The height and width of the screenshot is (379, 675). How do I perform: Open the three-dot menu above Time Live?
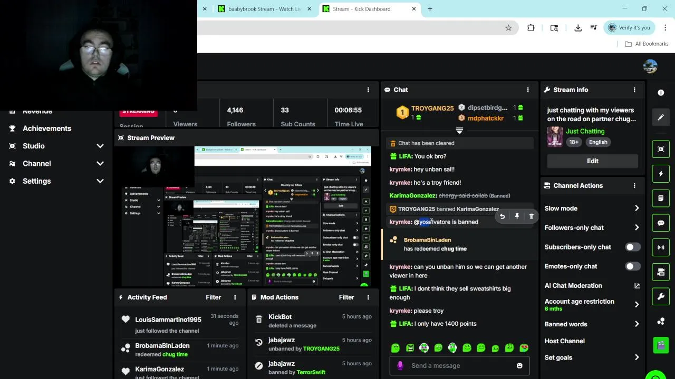pyautogui.click(x=368, y=90)
